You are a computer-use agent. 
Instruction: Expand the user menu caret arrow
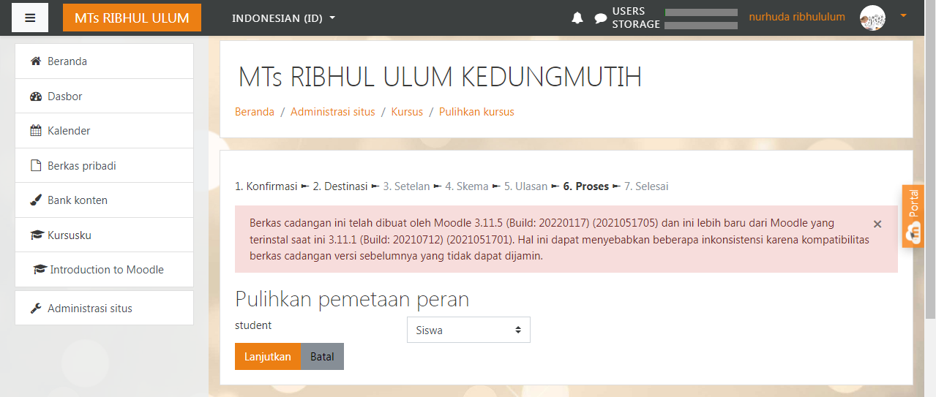(x=903, y=15)
